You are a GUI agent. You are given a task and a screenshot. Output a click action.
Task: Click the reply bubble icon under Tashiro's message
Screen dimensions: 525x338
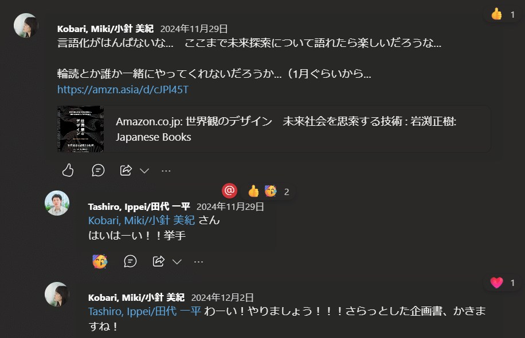click(130, 261)
